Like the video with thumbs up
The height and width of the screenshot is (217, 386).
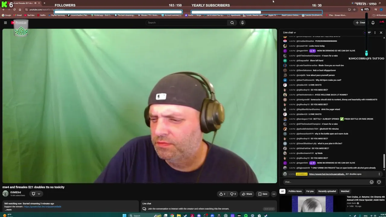(222, 194)
